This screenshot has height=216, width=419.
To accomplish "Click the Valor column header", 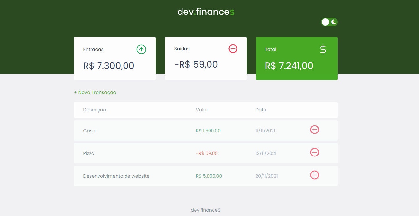I will [x=202, y=110].
